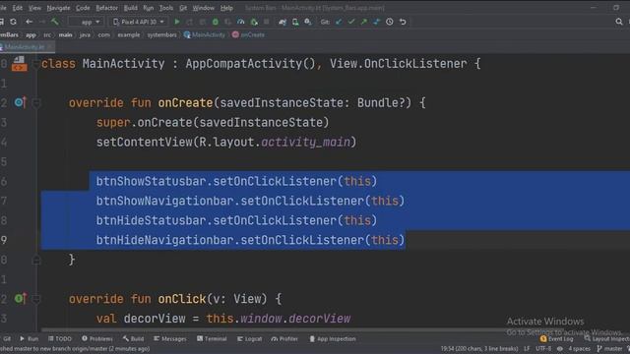Open the App Inspection tool window
The width and height of the screenshot is (630, 354).
(333, 338)
